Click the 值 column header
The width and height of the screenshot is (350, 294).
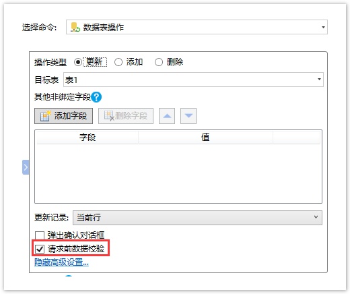[205, 137]
